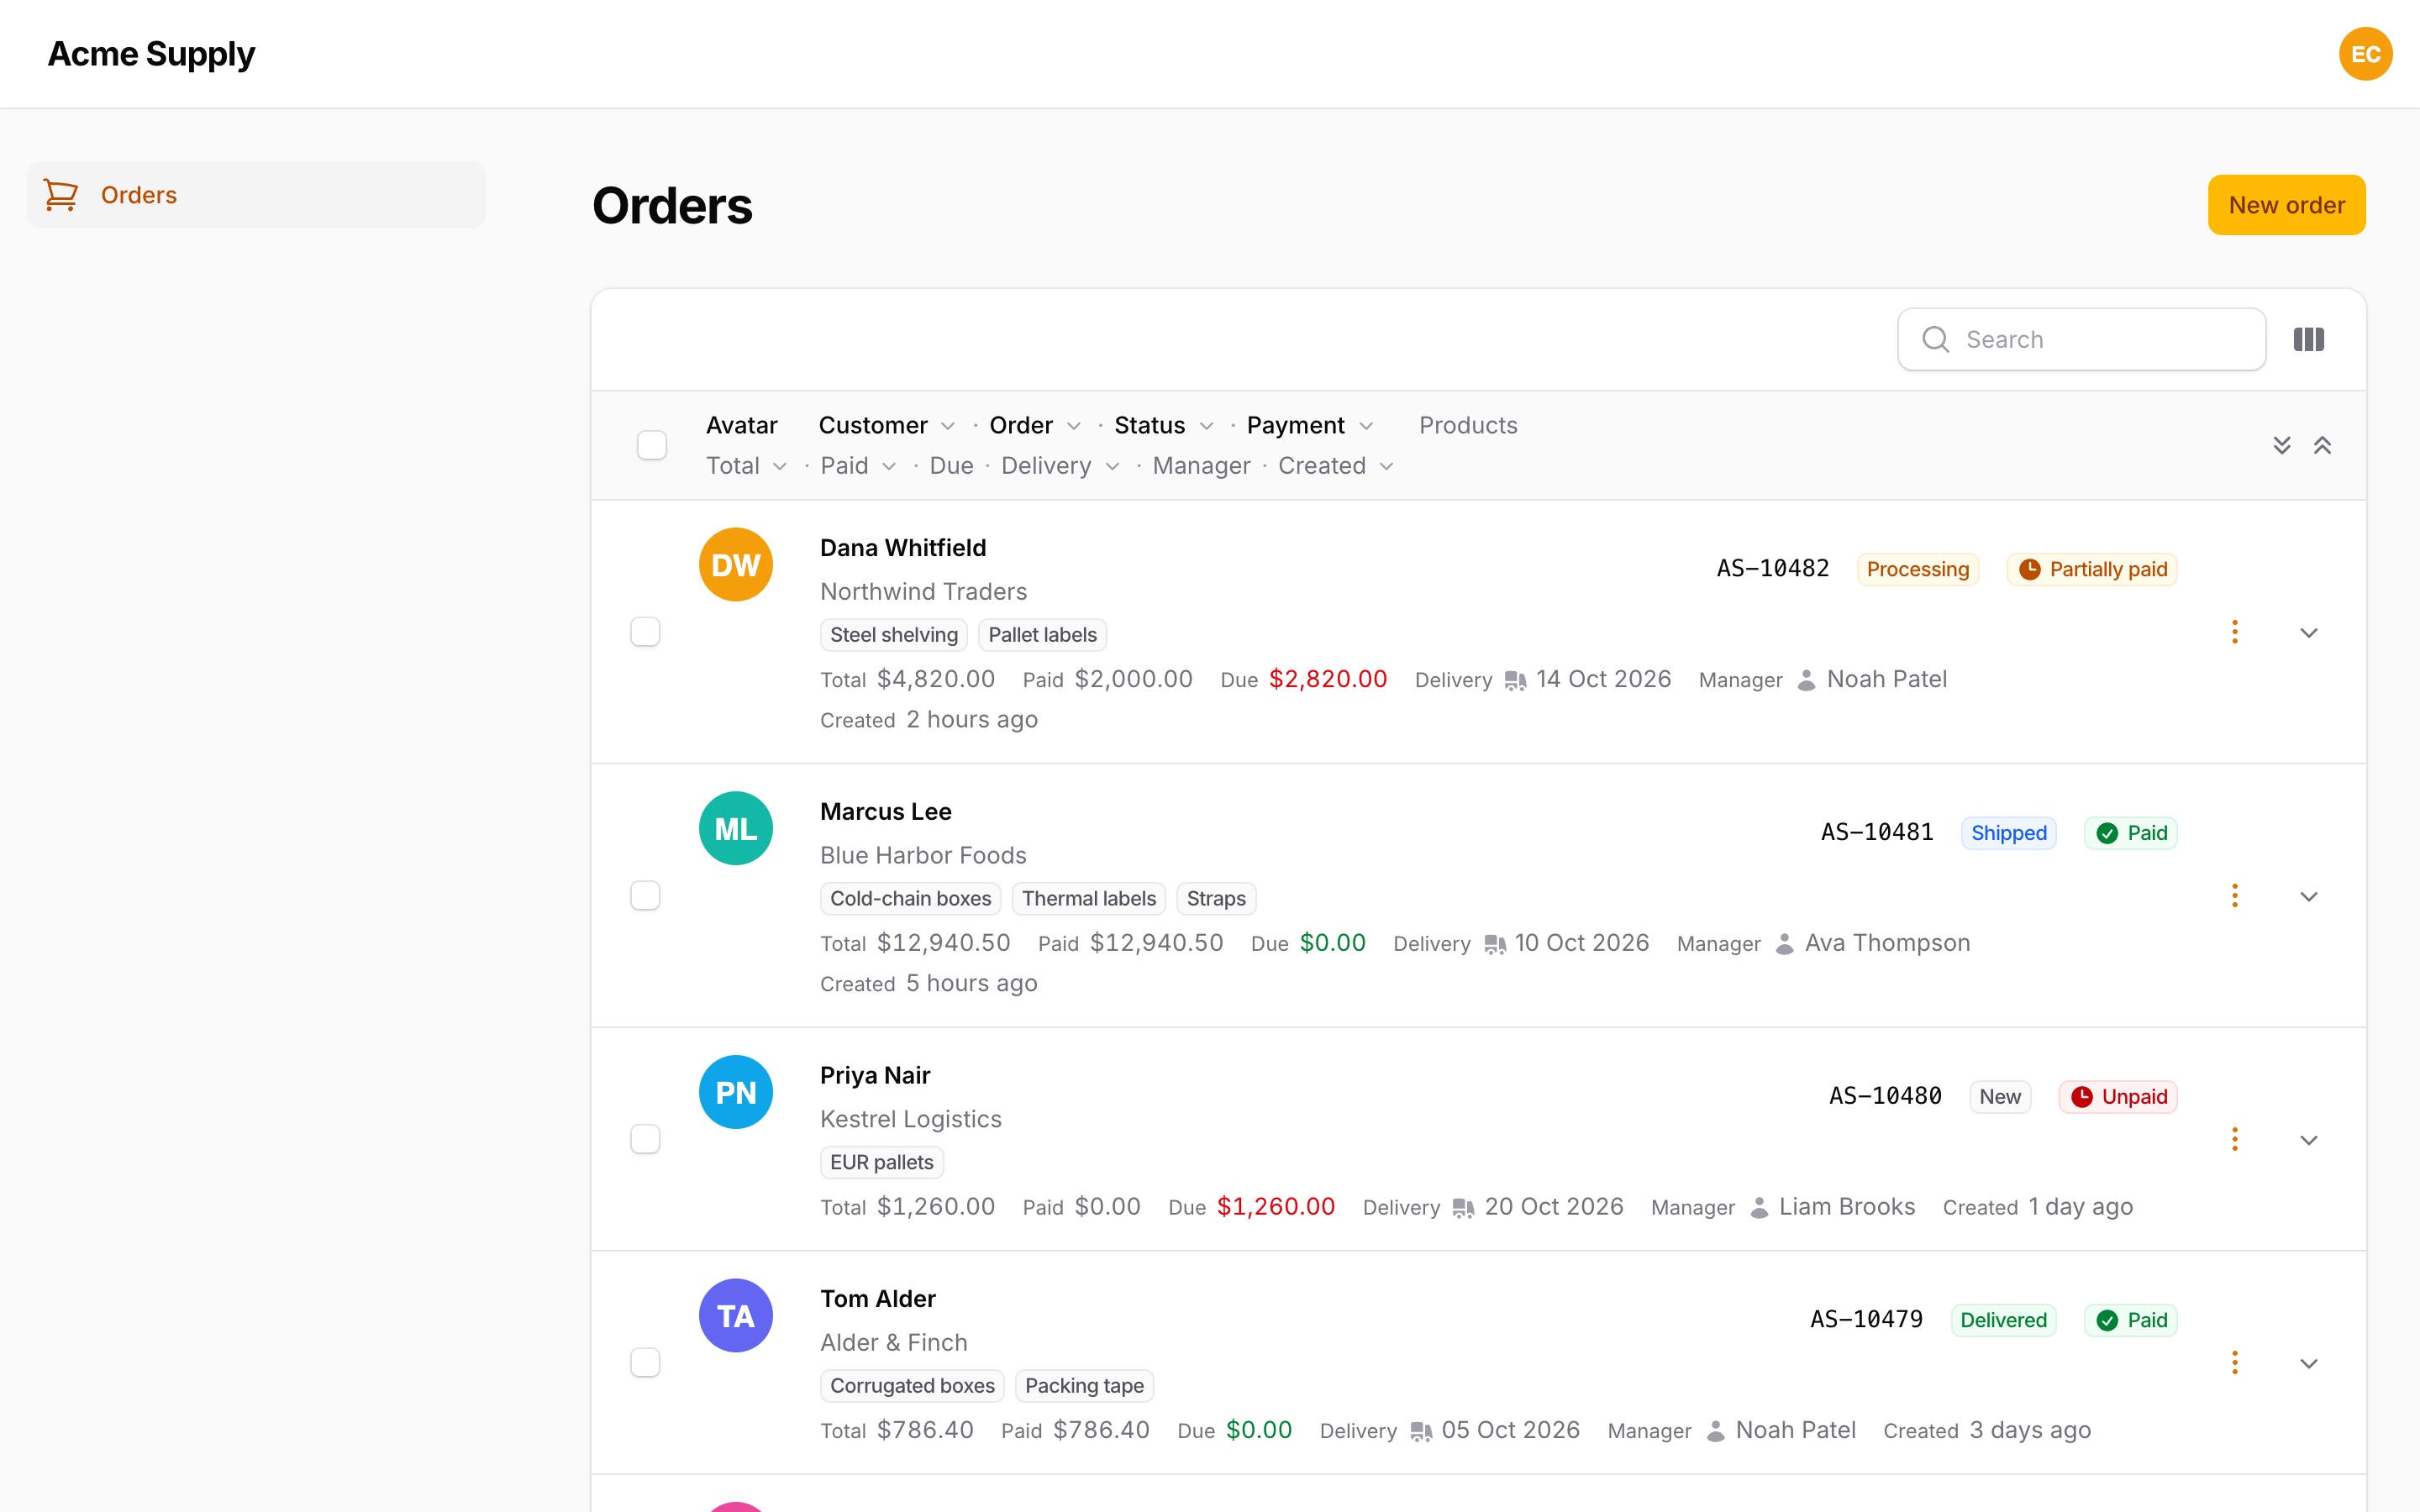Viewport: 2420px width, 1512px height.
Task: Expand the Dana Whitfield order row
Action: pyautogui.click(x=2308, y=633)
